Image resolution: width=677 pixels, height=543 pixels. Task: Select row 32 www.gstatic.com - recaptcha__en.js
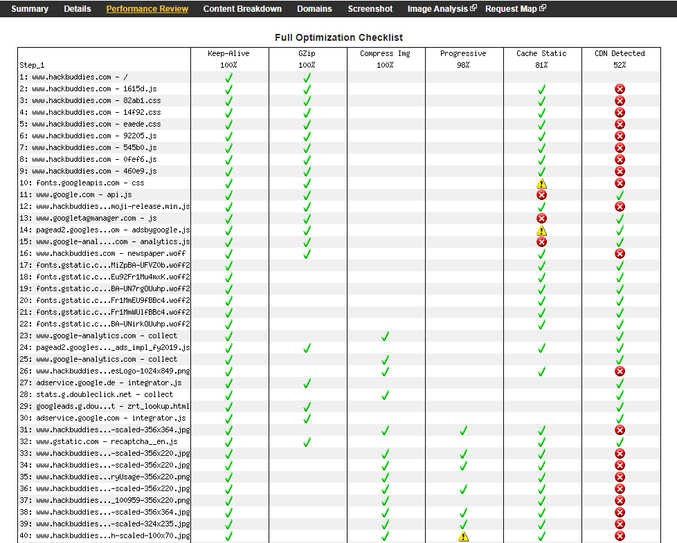pyautogui.click(x=98, y=441)
